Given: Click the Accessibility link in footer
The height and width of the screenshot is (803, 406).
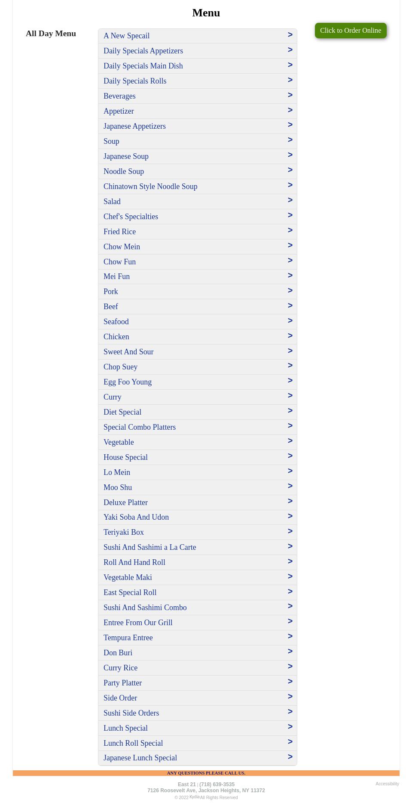Looking at the screenshot, I should tap(387, 784).
